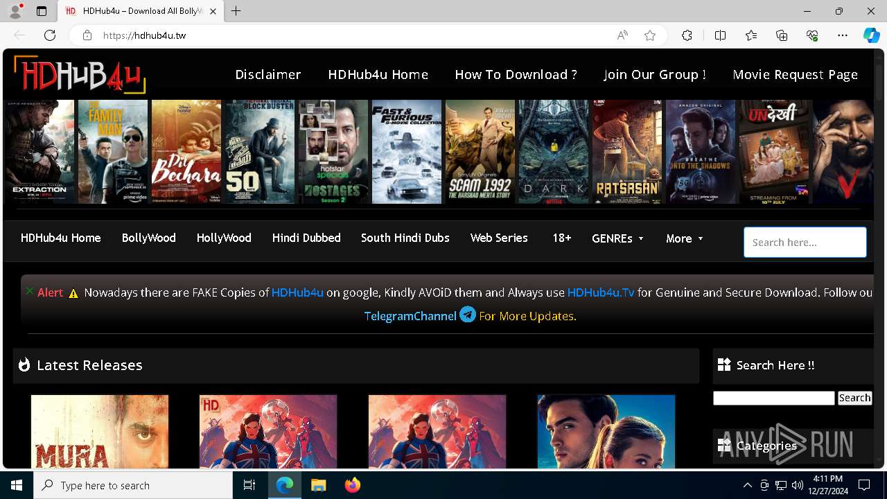Open Edge Settings and more menu
887x499 pixels.
(x=843, y=35)
